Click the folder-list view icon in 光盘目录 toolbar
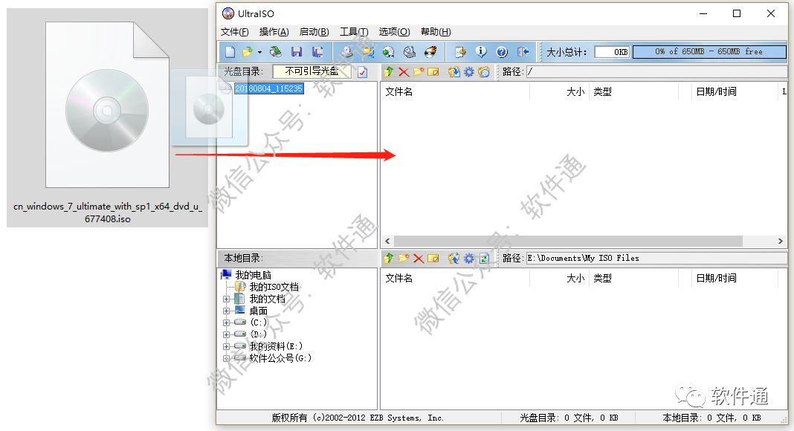 484,72
